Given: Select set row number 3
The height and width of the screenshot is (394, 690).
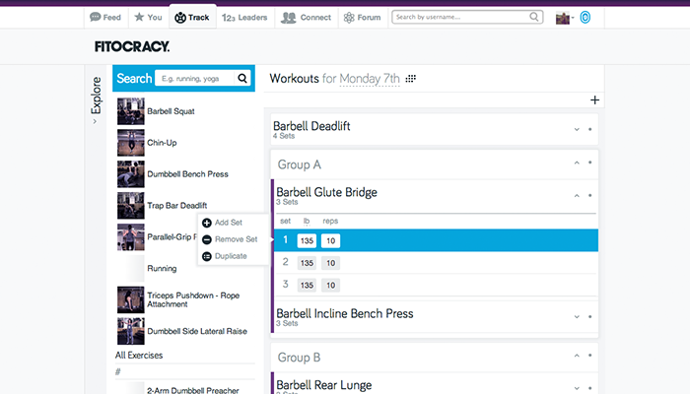Looking at the screenshot, I should coord(286,284).
